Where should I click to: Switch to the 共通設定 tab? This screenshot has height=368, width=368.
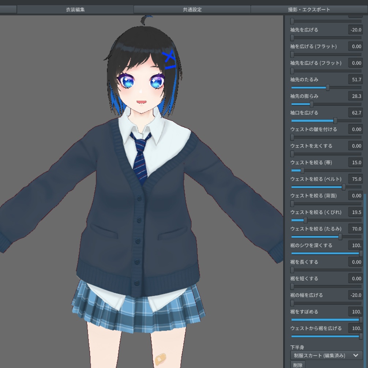coord(192,10)
